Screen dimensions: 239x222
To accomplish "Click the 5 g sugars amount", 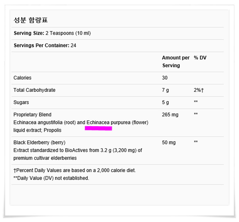I will point(165,102).
